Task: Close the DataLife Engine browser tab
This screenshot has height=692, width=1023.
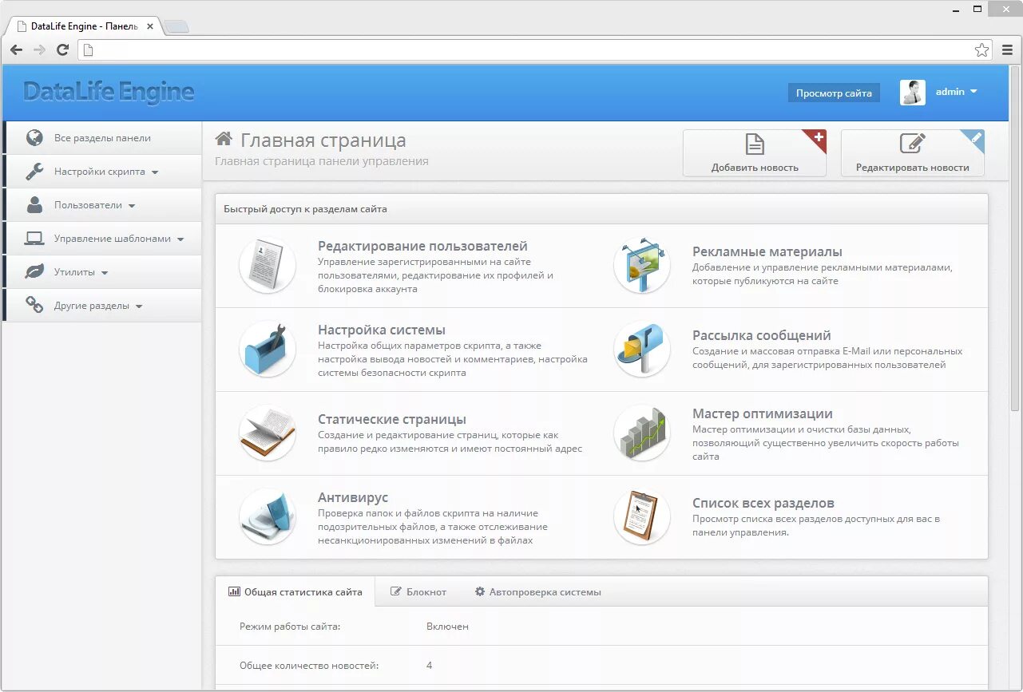Action: [150, 26]
